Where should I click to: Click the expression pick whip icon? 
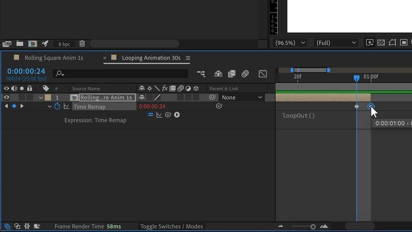[x=168, y=115]
